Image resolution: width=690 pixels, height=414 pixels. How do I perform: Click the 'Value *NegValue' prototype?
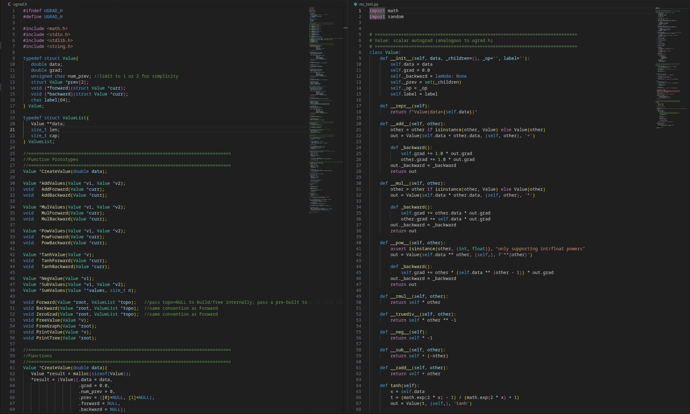pyautogui.click(x=59, y=278)
